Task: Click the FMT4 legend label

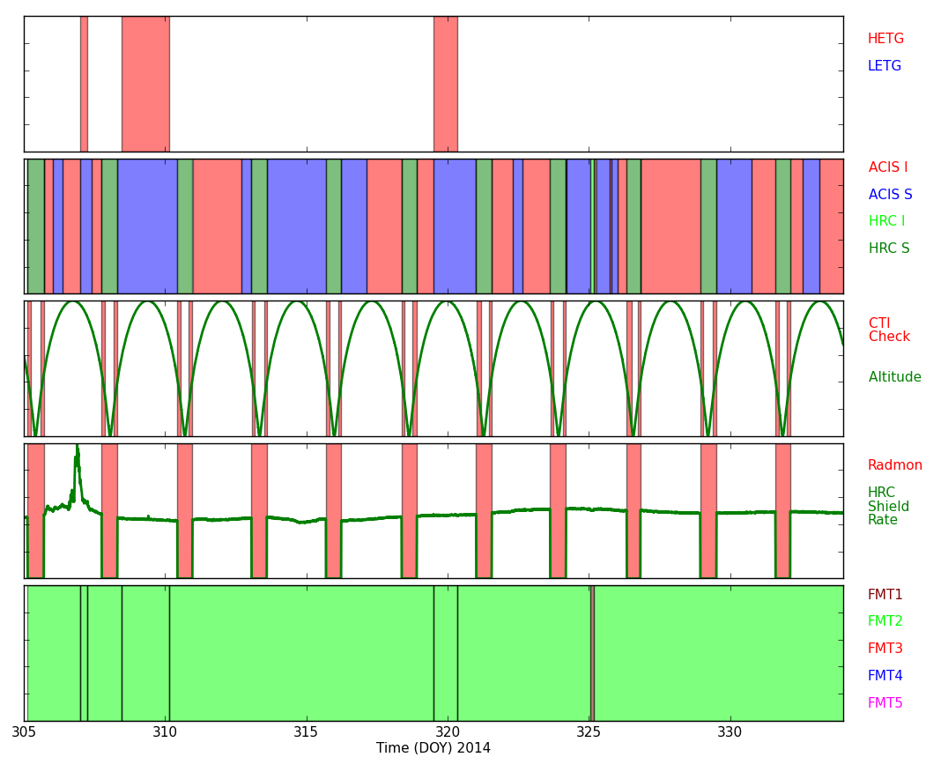Action: click(x=885, y=677)
